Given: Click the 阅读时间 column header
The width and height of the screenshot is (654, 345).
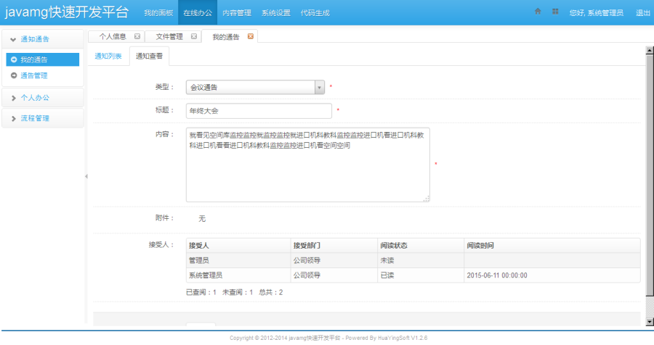Looking at the screenshot, I should click(x=552, y=246).
